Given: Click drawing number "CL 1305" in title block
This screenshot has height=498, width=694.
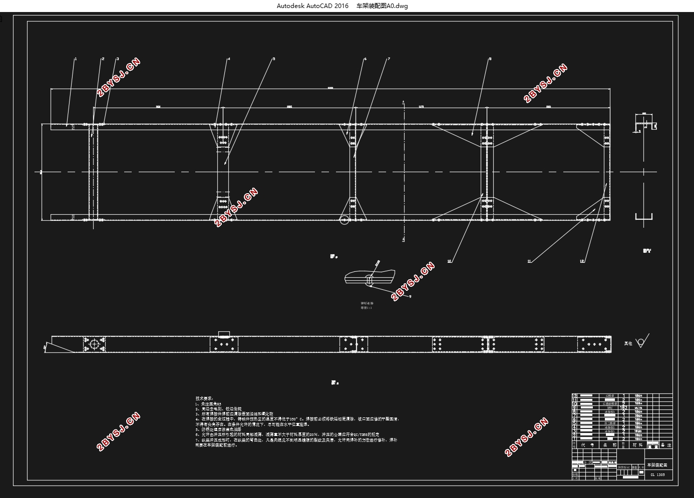Looking at the screenshot, I should click(658, 475).
